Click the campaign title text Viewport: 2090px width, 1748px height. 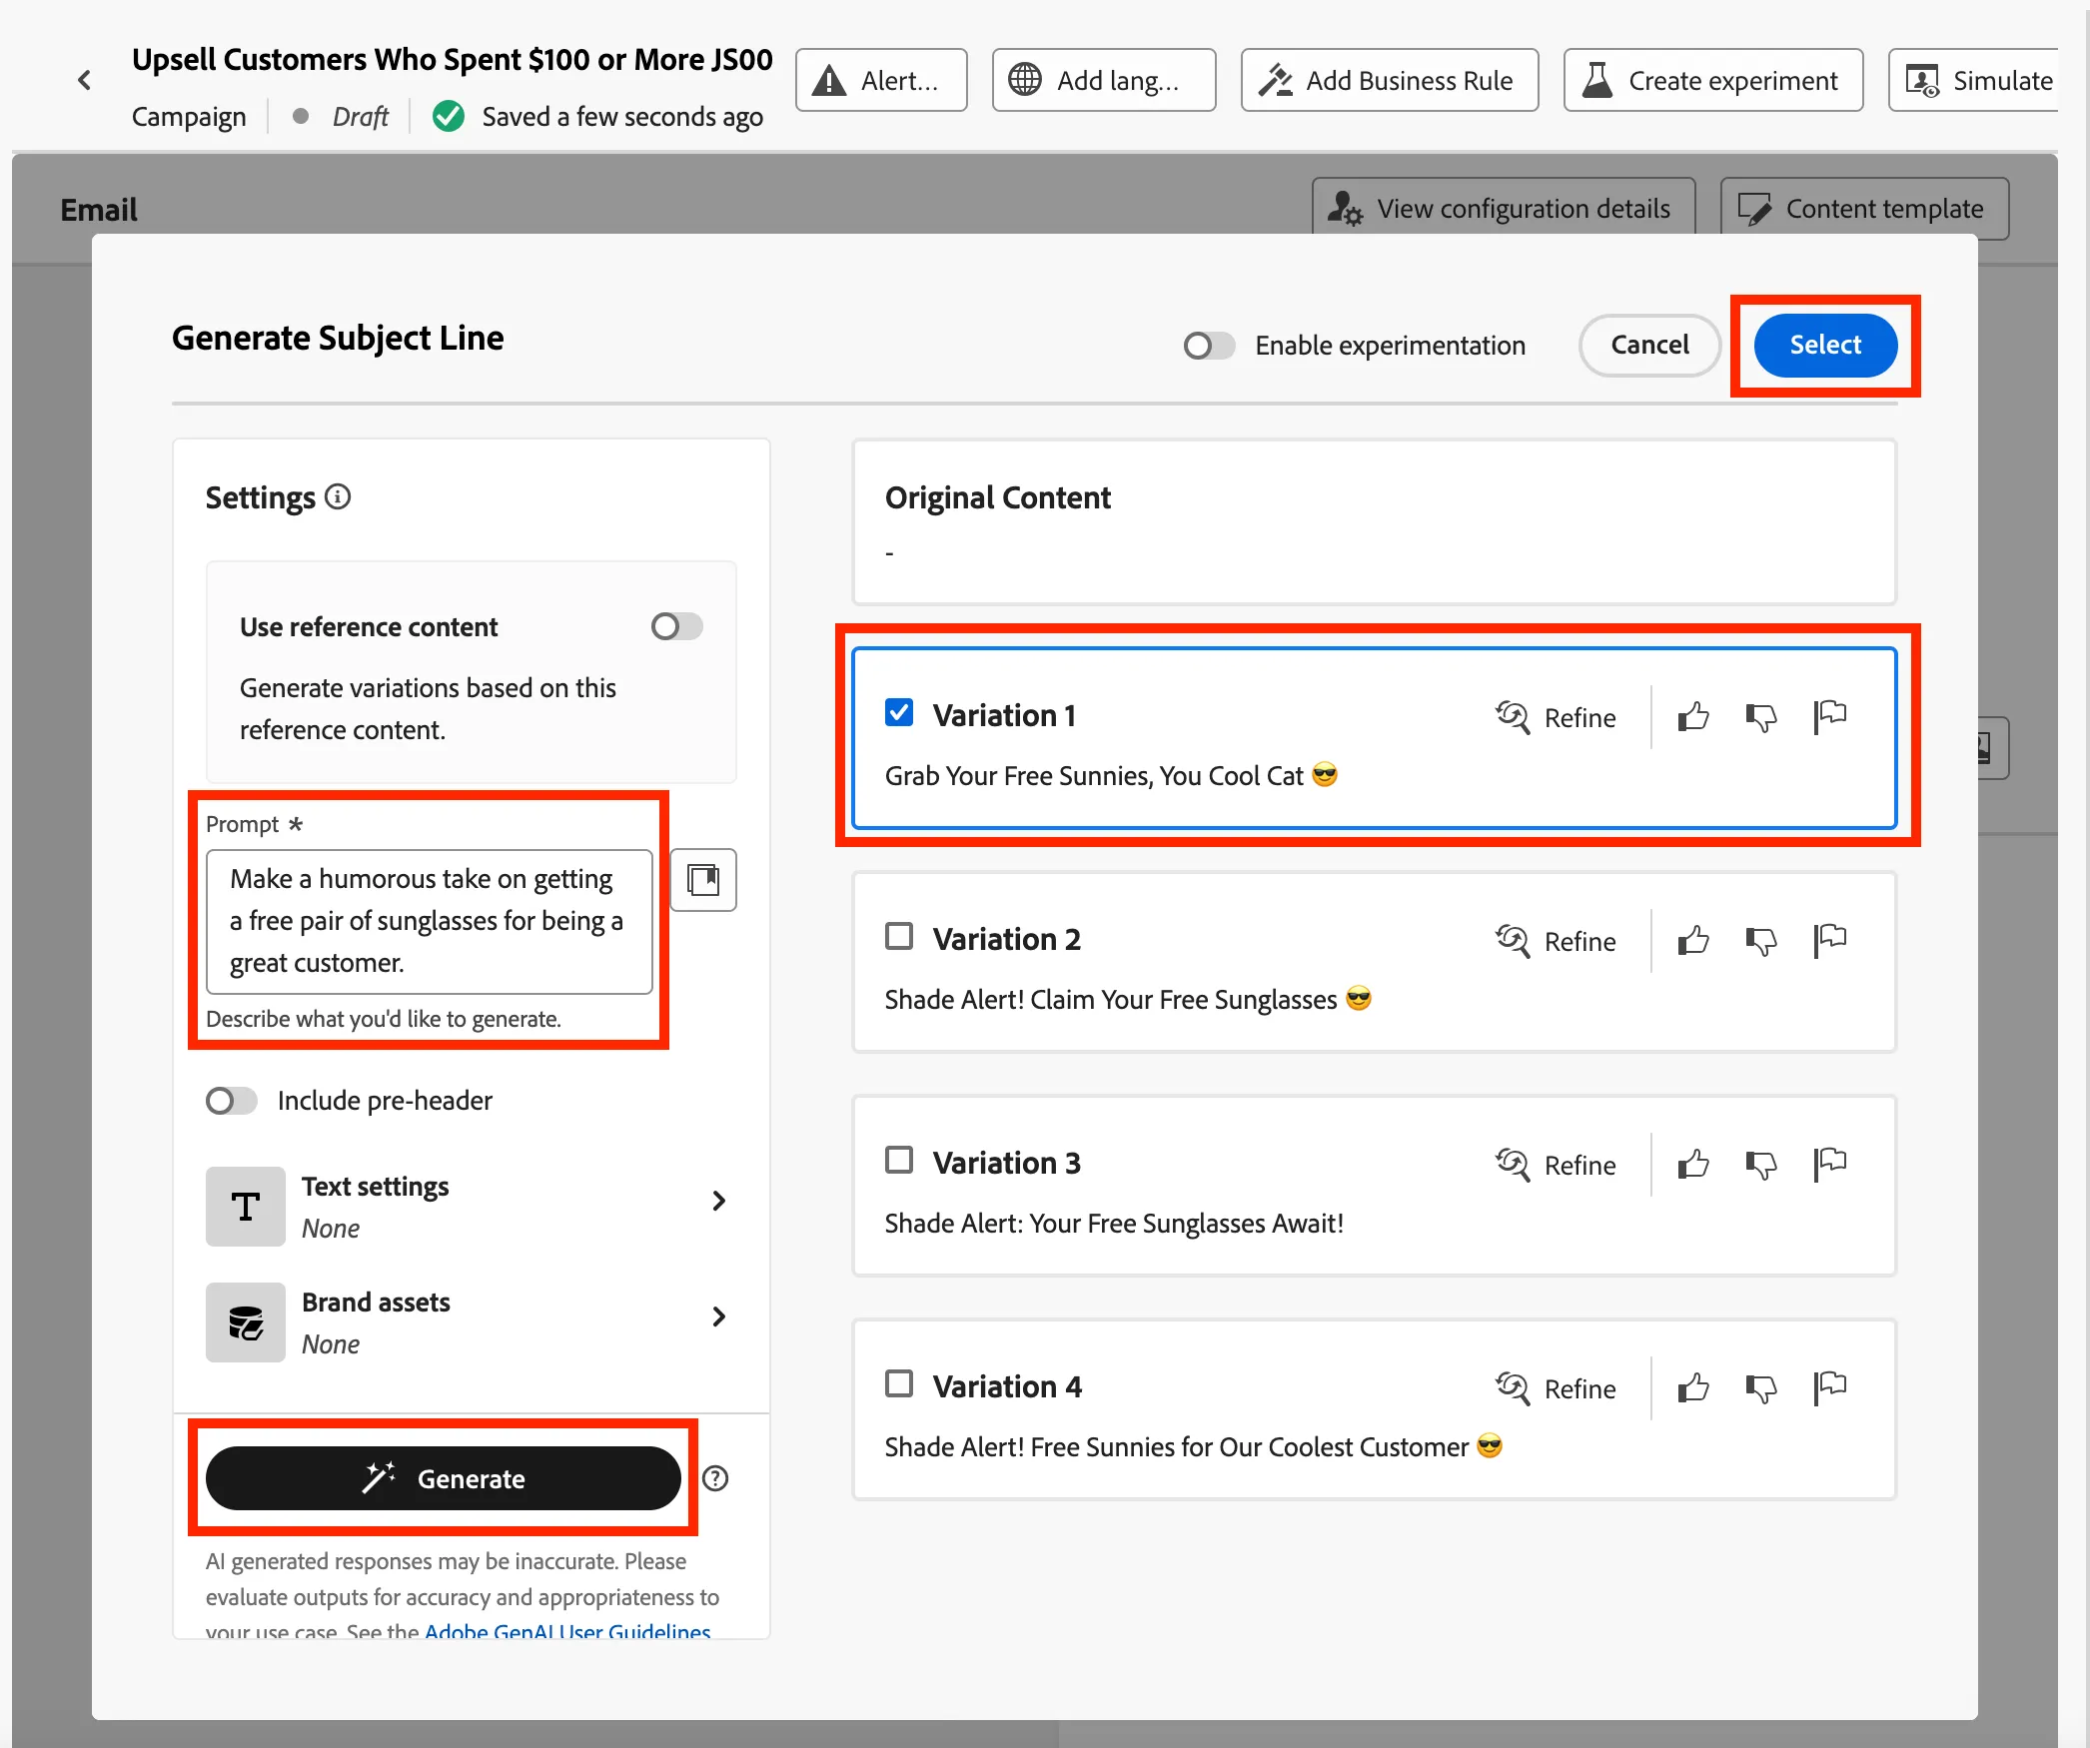point(452,60)
